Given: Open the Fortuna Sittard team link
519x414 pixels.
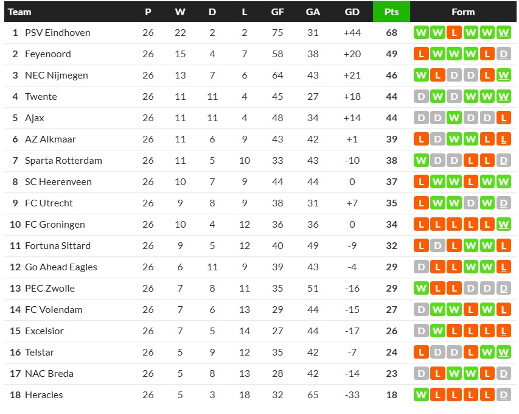Looking at the screenshot, I should tap(58, 246).
